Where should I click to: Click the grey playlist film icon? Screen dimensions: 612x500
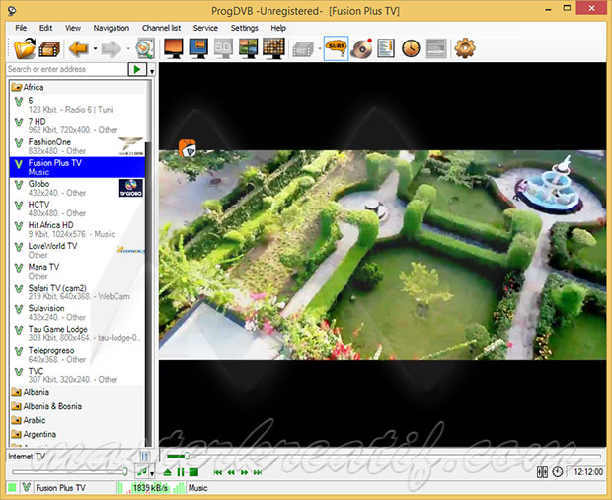coord(303,49)
